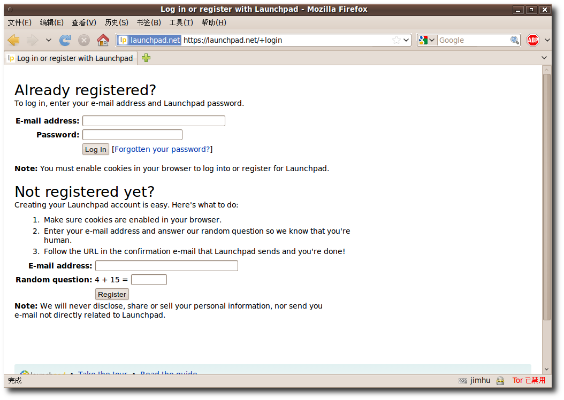The image size is (564, 400).
Task: Open the back/forward history dropdown arrow
Action: click(49, 40)
